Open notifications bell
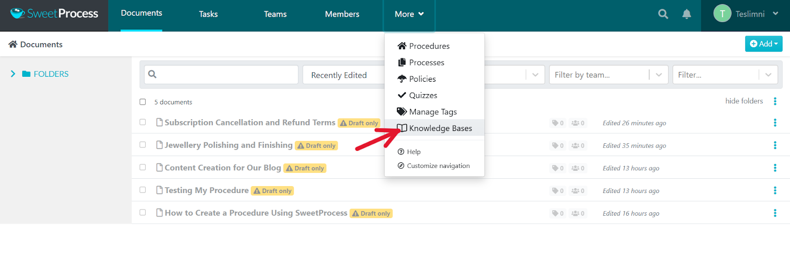Image resolution: width=790 pixels, height=260 pixels. 687,14
